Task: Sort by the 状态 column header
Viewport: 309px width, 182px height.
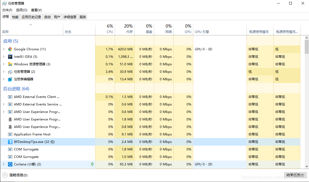Action: tap(79, 29)
